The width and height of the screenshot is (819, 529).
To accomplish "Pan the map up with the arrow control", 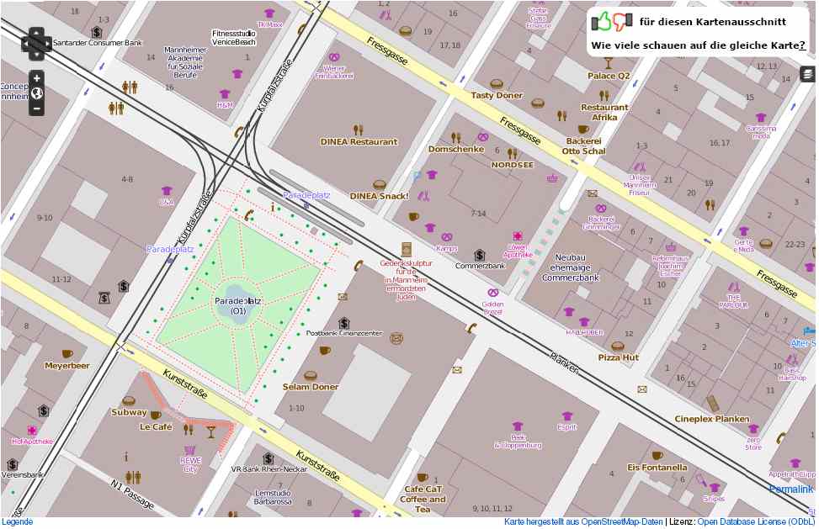I will 36,33.
